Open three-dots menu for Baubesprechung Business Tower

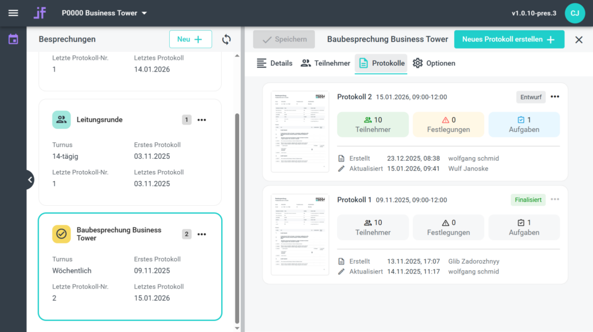click(201, 234)
